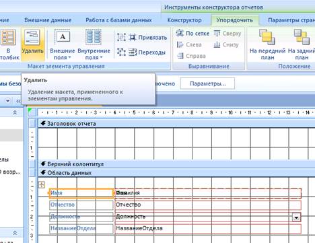Click the Переходы tab order button
Viewport: 315px width, 243px height.
(147, 53)
